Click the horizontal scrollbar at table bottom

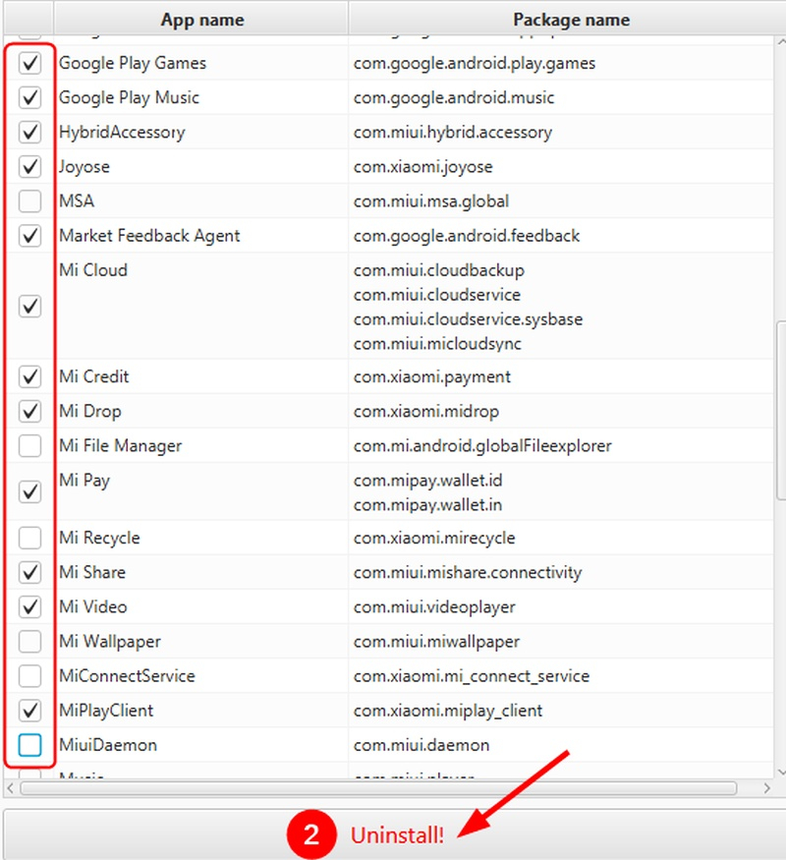378,788
